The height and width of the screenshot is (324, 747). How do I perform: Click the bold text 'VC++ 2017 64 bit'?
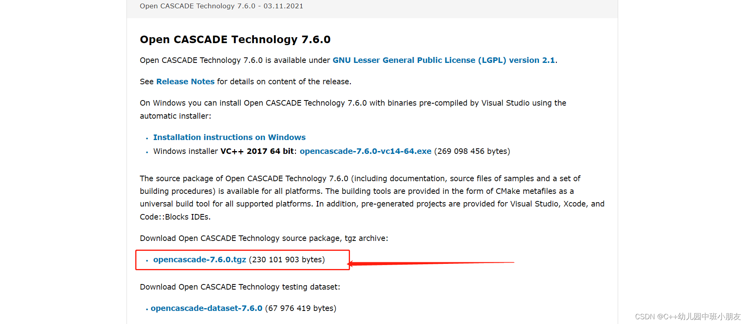257,151
